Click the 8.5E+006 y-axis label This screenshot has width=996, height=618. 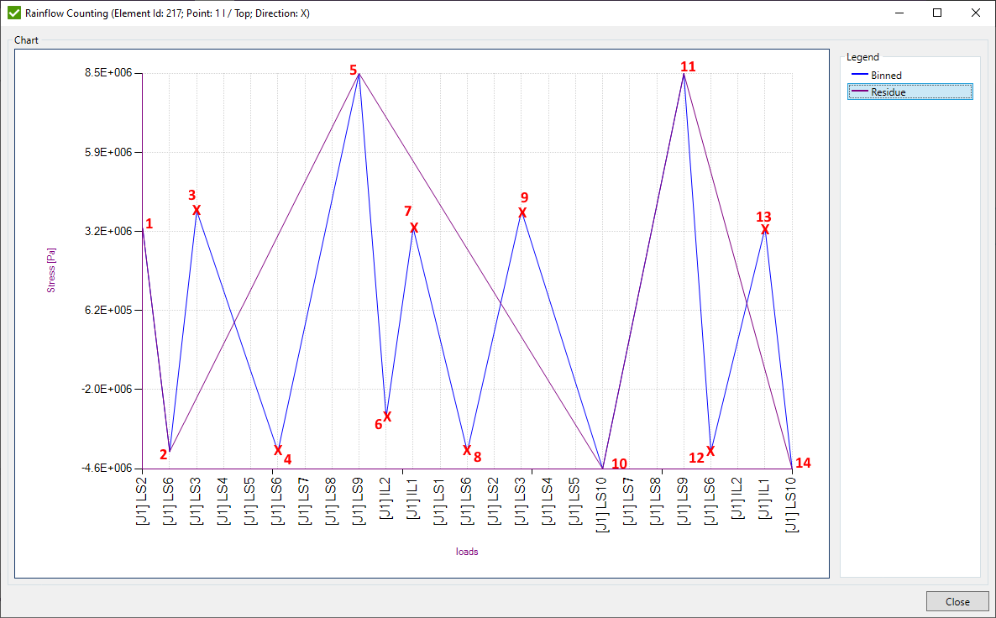pyautogui.click(x=111, y=73)
